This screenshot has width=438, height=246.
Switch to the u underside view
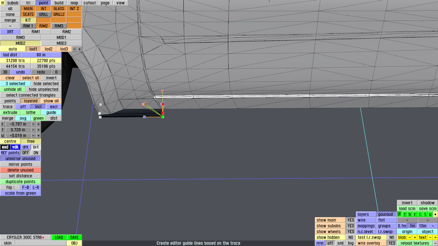click(430, 214)
